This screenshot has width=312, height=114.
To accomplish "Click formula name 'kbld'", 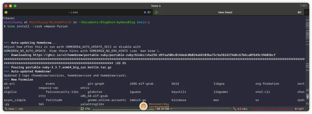I will [175, 84].
